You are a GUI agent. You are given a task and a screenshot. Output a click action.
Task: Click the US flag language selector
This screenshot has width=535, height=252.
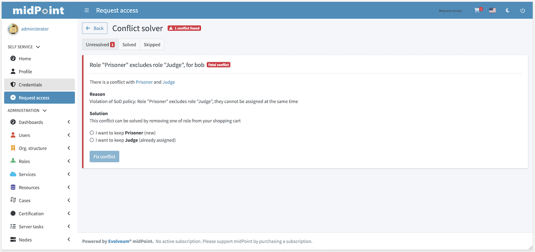point(492,11)
